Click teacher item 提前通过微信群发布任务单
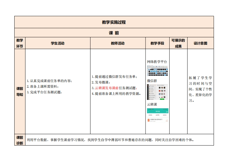Viewport: 236px width, 167px height. [114, 77]
